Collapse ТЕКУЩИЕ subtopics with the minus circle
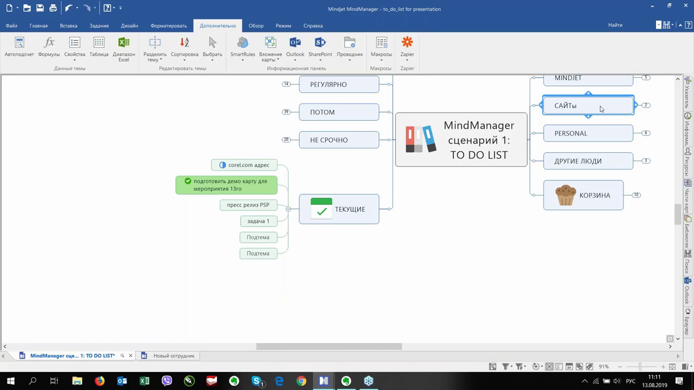The height and width of the screenshot is (390, 694). tap(288, 209)
